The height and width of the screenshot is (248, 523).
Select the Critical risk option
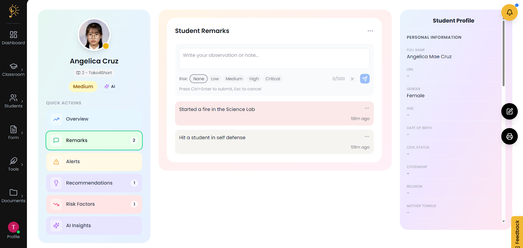(273, 79)
